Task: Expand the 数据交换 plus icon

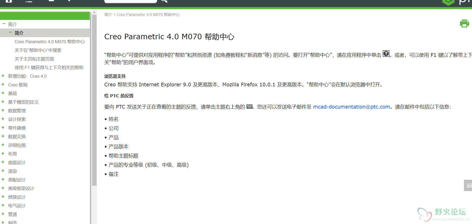Action: (x=3, y=136)
